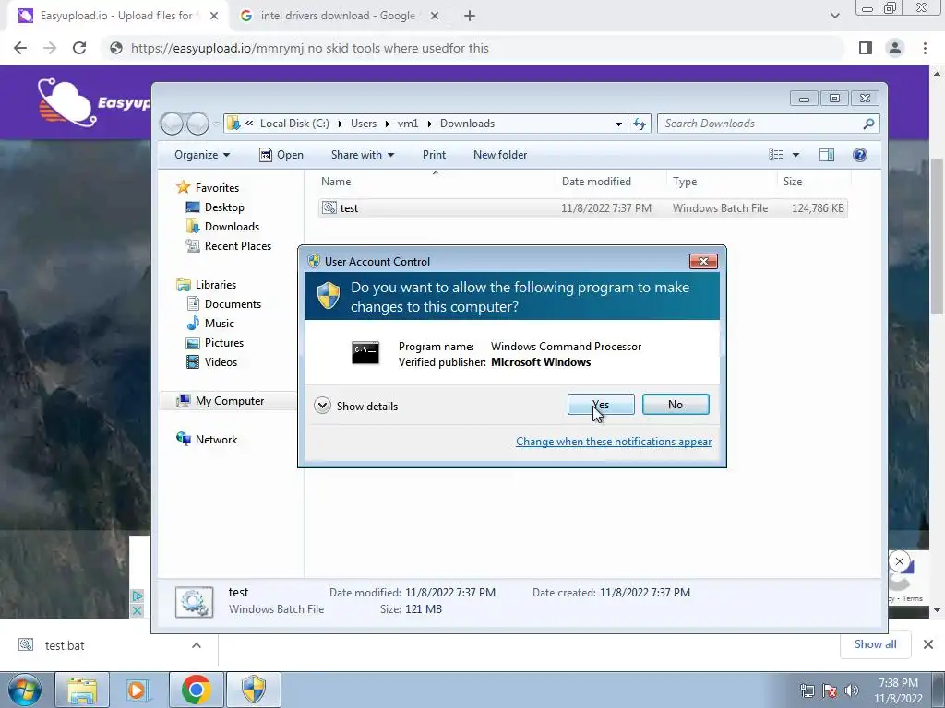This screenshot has height=708, width=945.
Task: Select the test batch file row
Action: coord(583,208)
